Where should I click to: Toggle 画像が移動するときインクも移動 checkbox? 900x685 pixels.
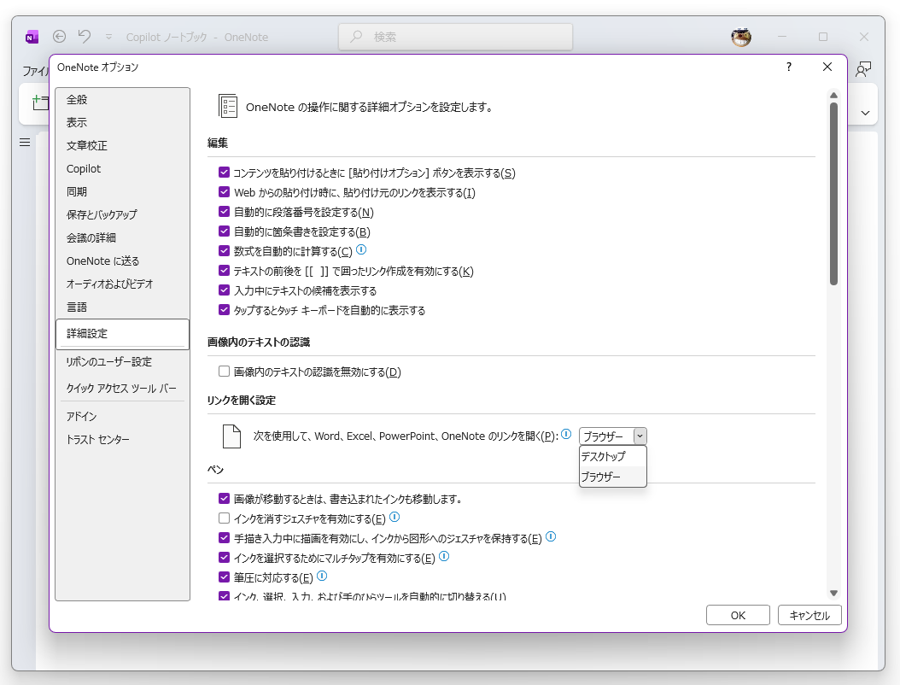pos(224,499)
